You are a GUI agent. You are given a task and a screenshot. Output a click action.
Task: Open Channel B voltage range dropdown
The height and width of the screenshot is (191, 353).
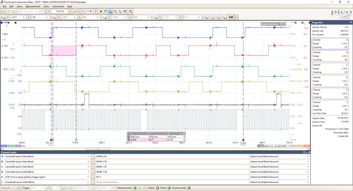click(x=68, y=17)
